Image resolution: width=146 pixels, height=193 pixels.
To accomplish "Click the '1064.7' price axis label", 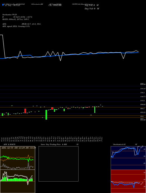I will tap(142, 108).
